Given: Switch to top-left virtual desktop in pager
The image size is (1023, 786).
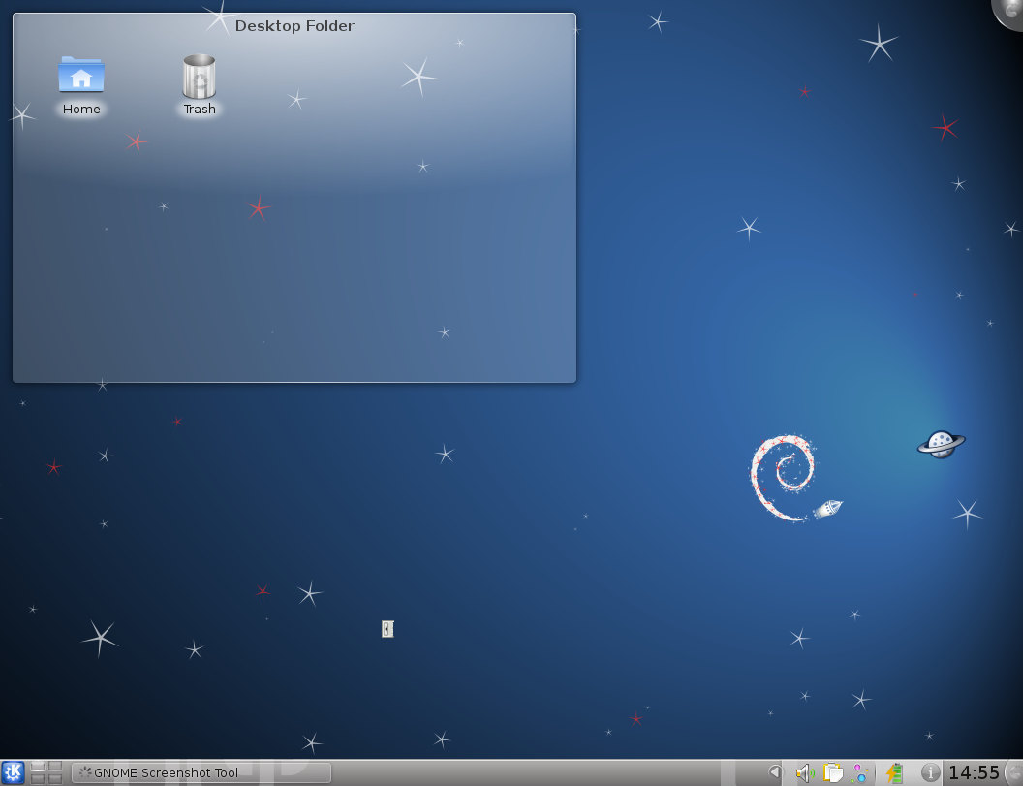Looking at the screenshot, I should (x=38, y=767).
